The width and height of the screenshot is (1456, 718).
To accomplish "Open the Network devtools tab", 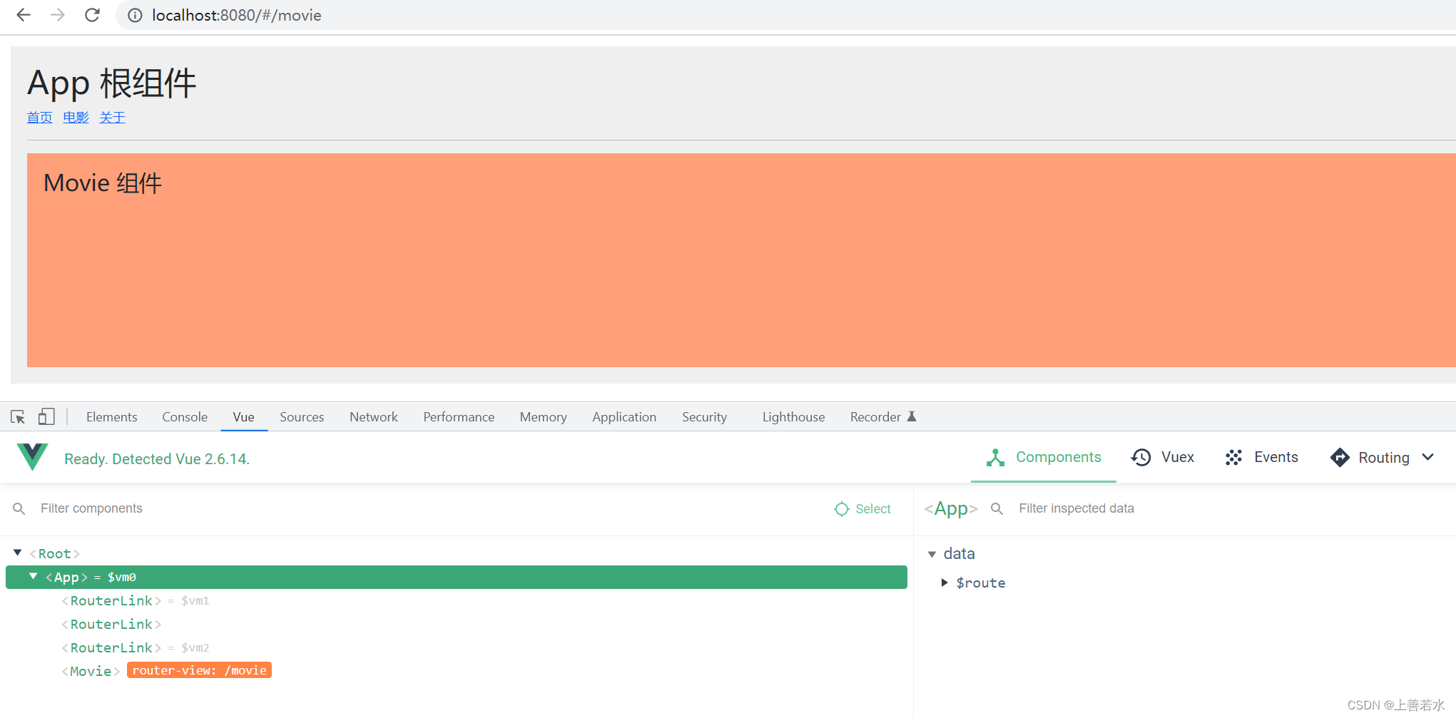I will 374,417.
